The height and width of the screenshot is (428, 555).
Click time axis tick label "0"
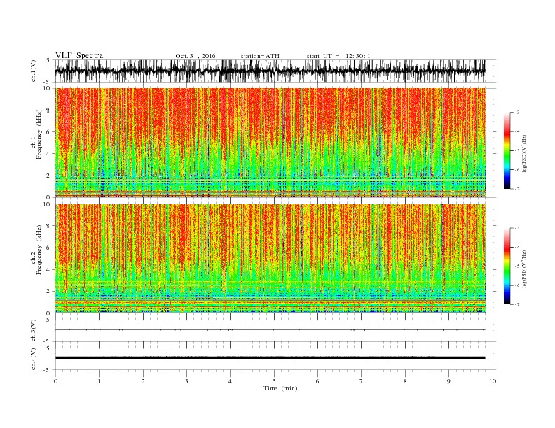55,381
